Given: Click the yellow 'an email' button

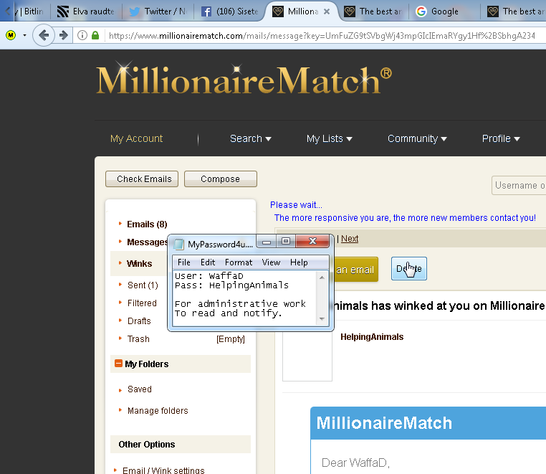Looking at the screenshot, I should [356, 269].
